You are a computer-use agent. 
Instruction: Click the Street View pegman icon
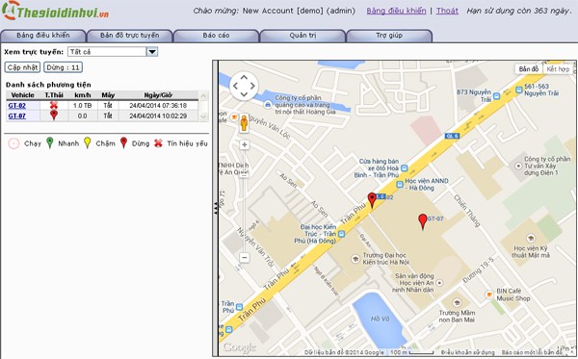[244, 123]
